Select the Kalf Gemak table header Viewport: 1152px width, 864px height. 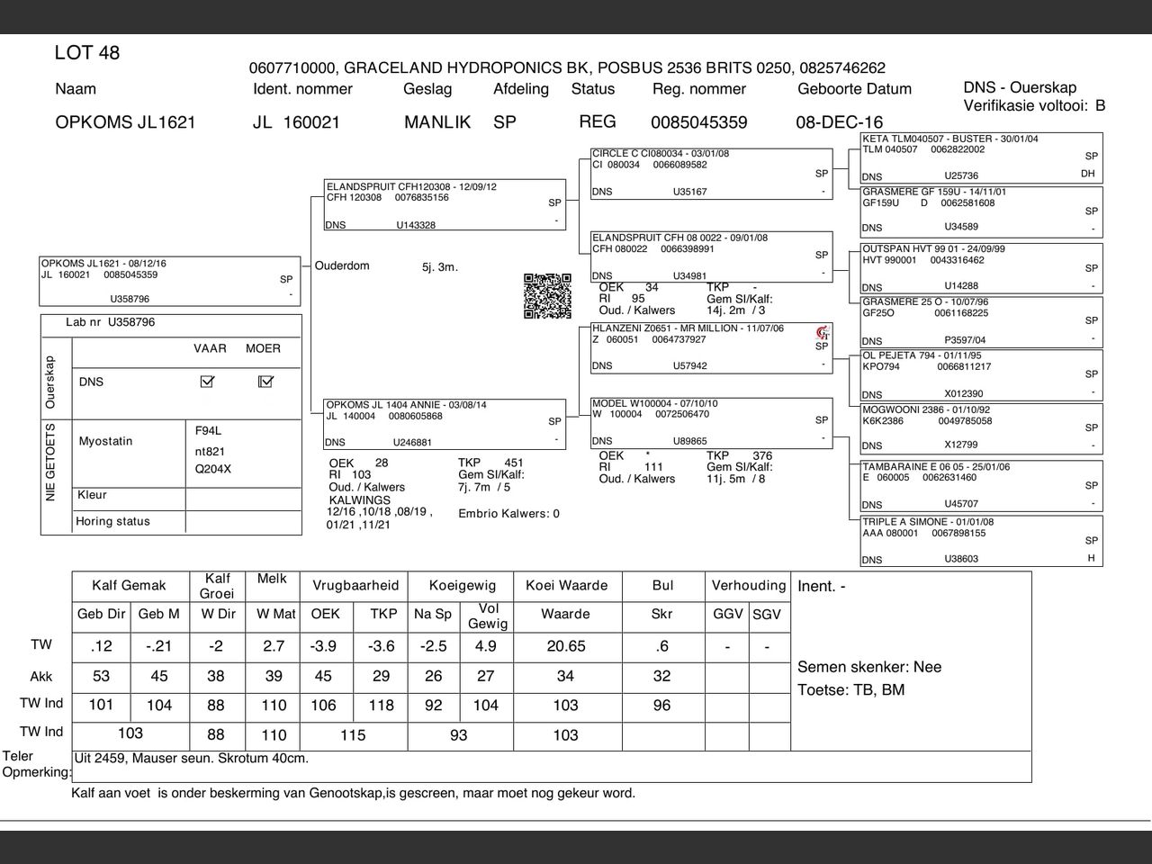[130, 586]
